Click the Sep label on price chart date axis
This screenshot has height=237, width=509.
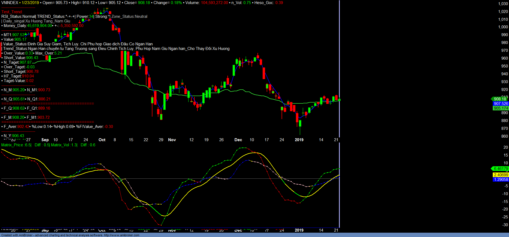(x=45, y=140)
